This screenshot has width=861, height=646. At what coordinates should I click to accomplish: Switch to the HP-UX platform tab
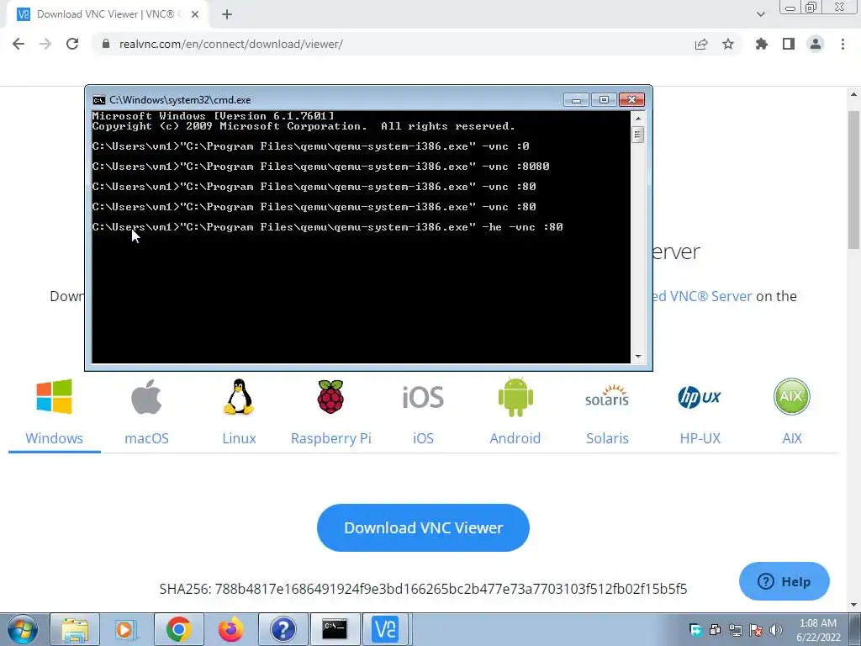click(700, 438)
